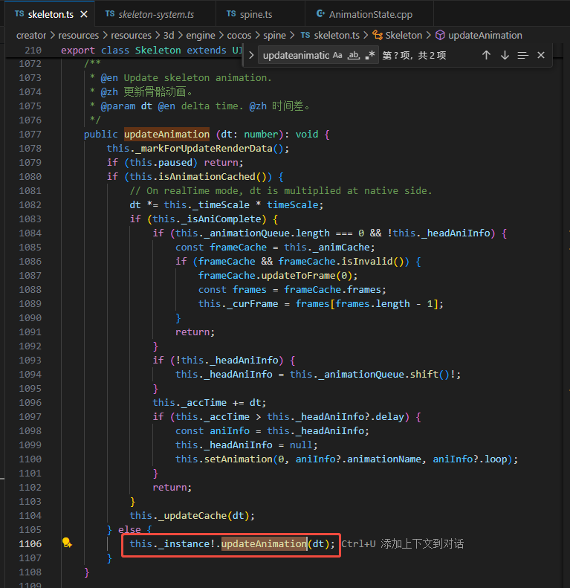This screenshot has height=588, width=570.
Task: Click the Skeleton class symbol icon
Action: click(x=378, y=35)
